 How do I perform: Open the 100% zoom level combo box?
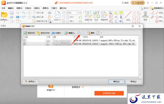72,13
